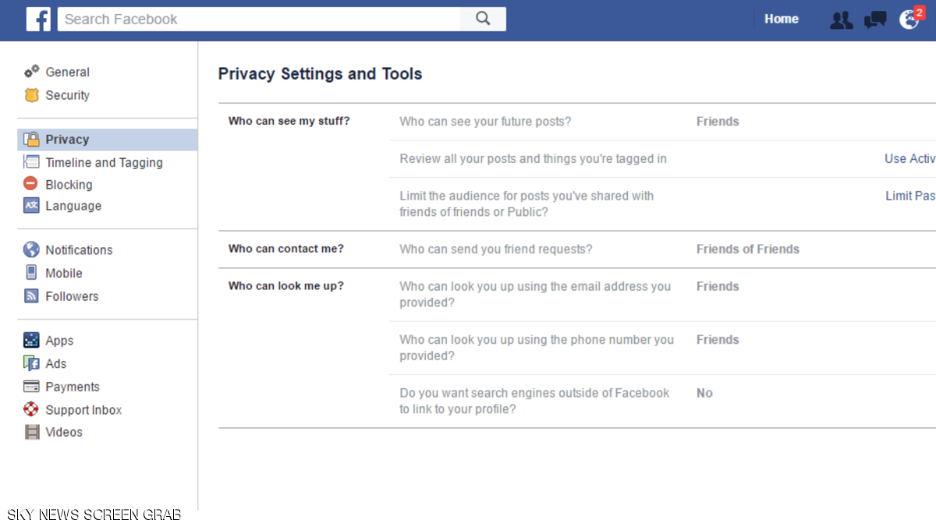
Task: Click the Security badge icon
Action: click(31, 95)
